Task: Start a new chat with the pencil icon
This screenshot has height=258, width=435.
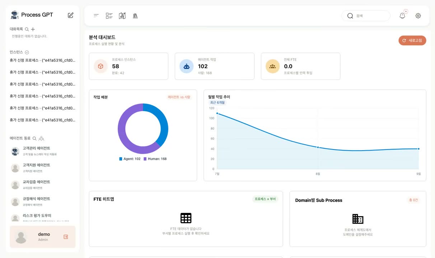Action: point(71,15)
